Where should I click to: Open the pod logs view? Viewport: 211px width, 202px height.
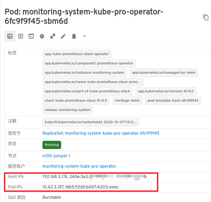21,36
